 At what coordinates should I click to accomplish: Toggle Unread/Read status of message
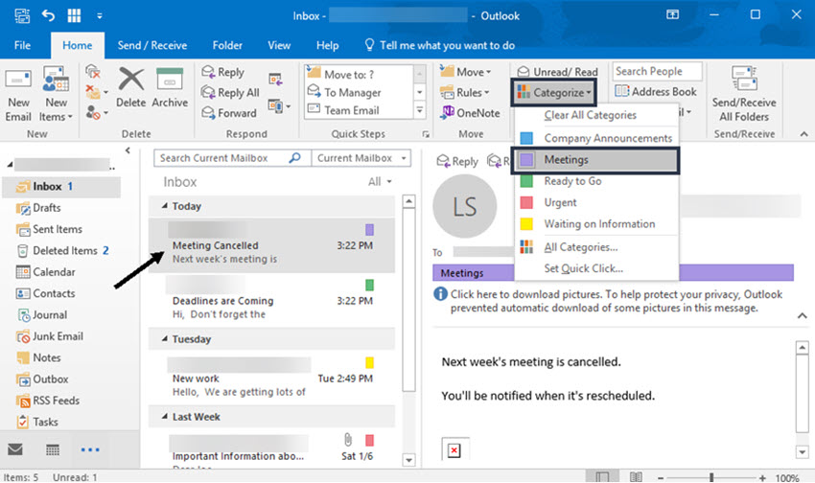558,72
